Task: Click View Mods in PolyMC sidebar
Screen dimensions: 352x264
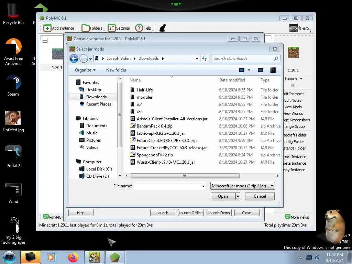Action: point(293,107)
